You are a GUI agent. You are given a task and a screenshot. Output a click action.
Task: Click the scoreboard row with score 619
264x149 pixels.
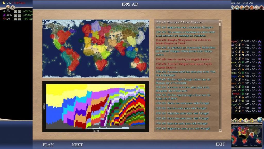point(247,69)
